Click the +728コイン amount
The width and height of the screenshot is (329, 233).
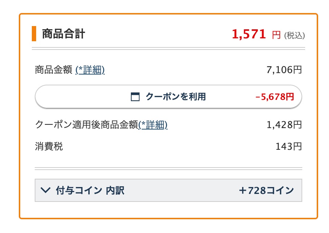coord(266,190)
